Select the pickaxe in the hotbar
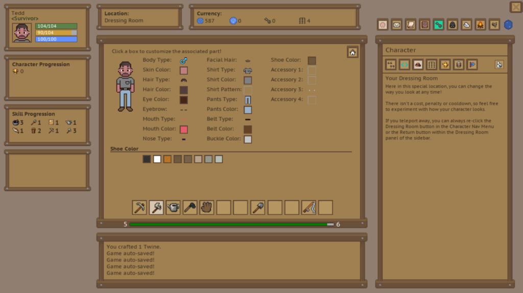523x293 pixels. point(139,207)
